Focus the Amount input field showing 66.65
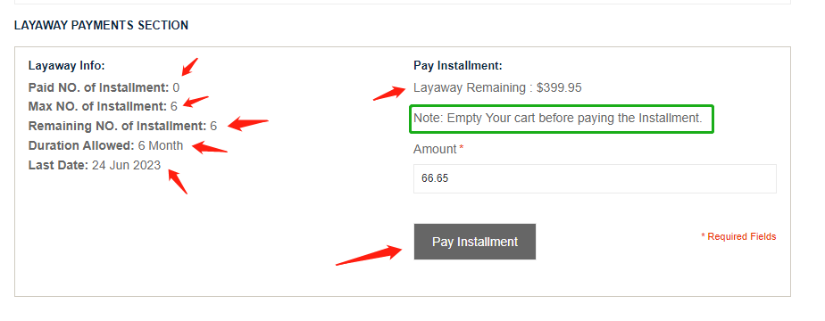Image resolution: width=825 pixels, height=321 pixels. pos(595,178)
